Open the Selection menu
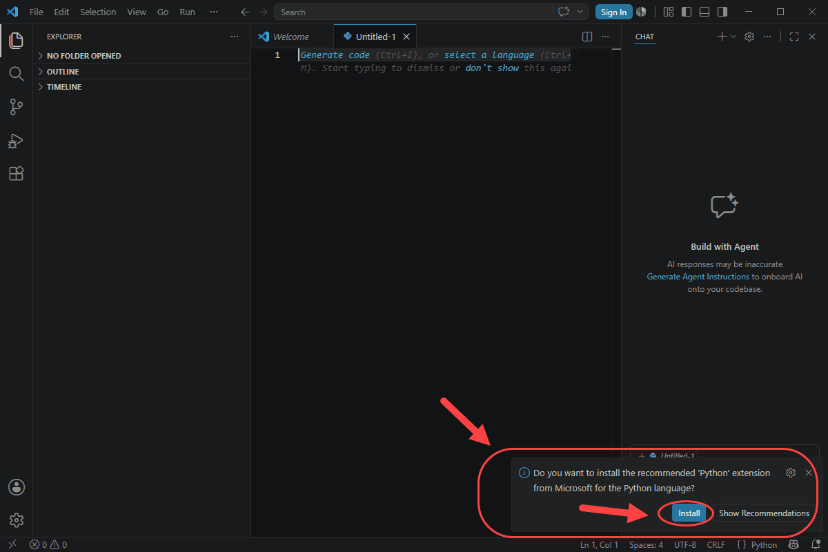 coord(98,12)
